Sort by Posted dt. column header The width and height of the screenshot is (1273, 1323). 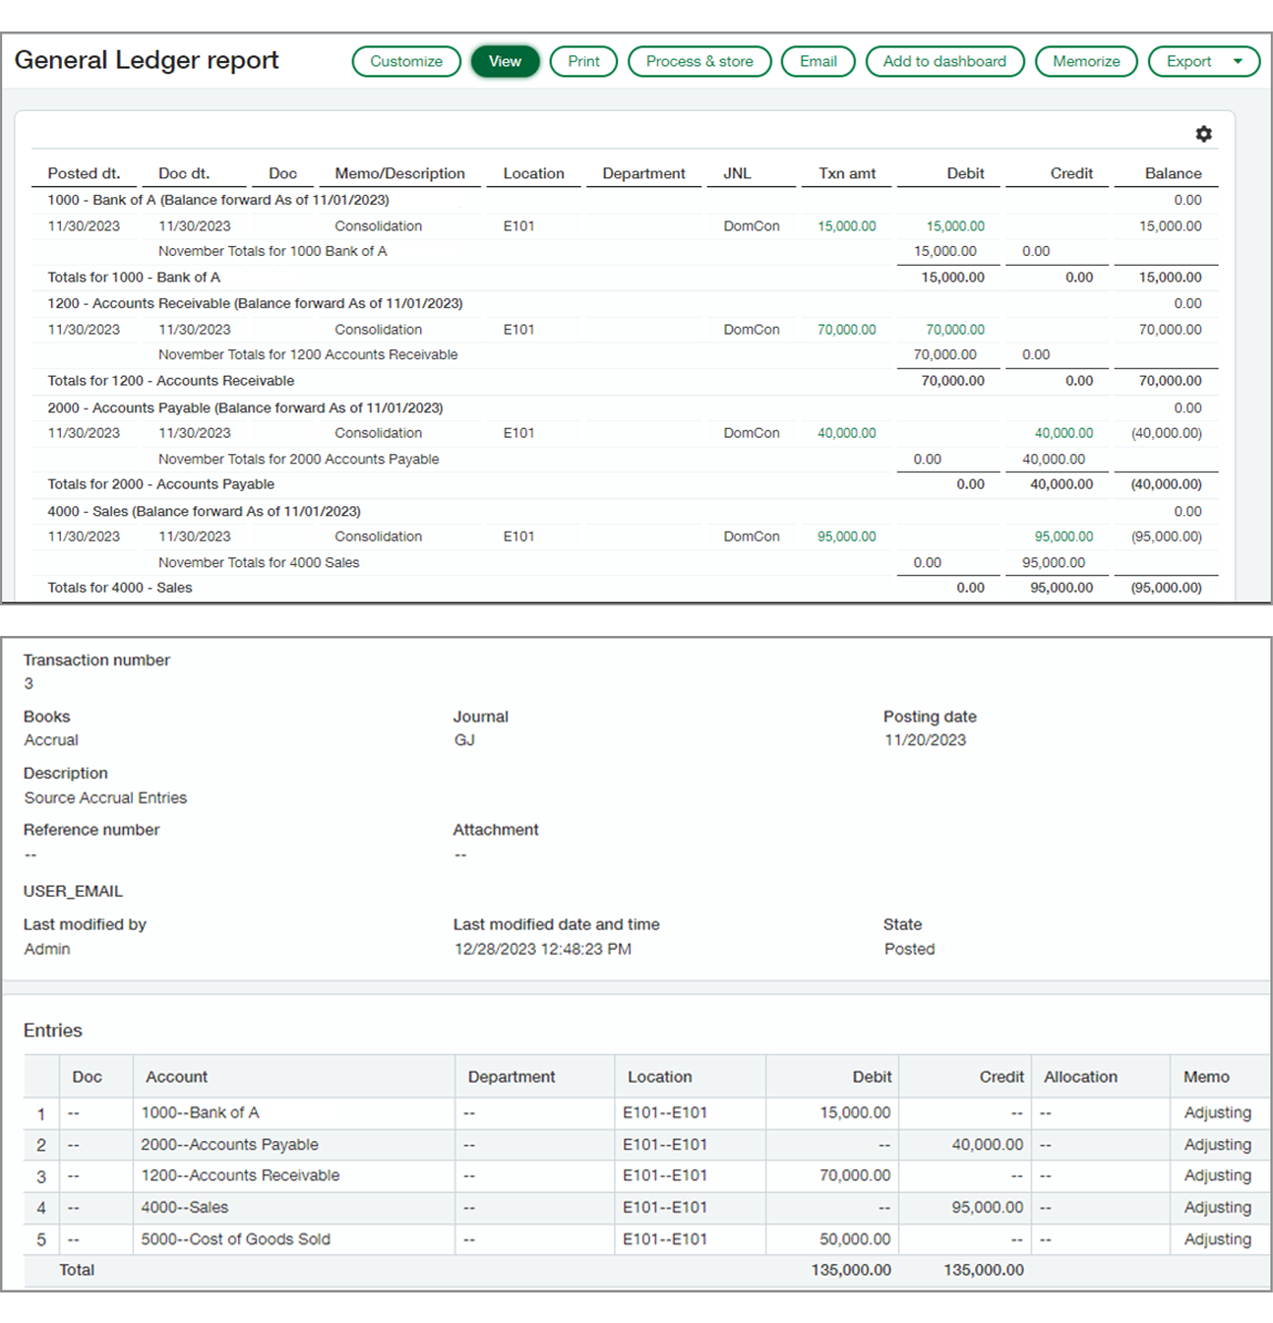[84, 173]
